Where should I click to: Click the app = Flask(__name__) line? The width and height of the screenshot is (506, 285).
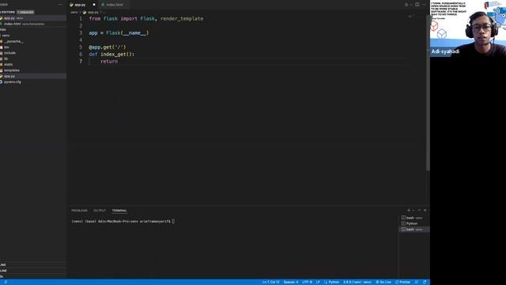(119, 33)
